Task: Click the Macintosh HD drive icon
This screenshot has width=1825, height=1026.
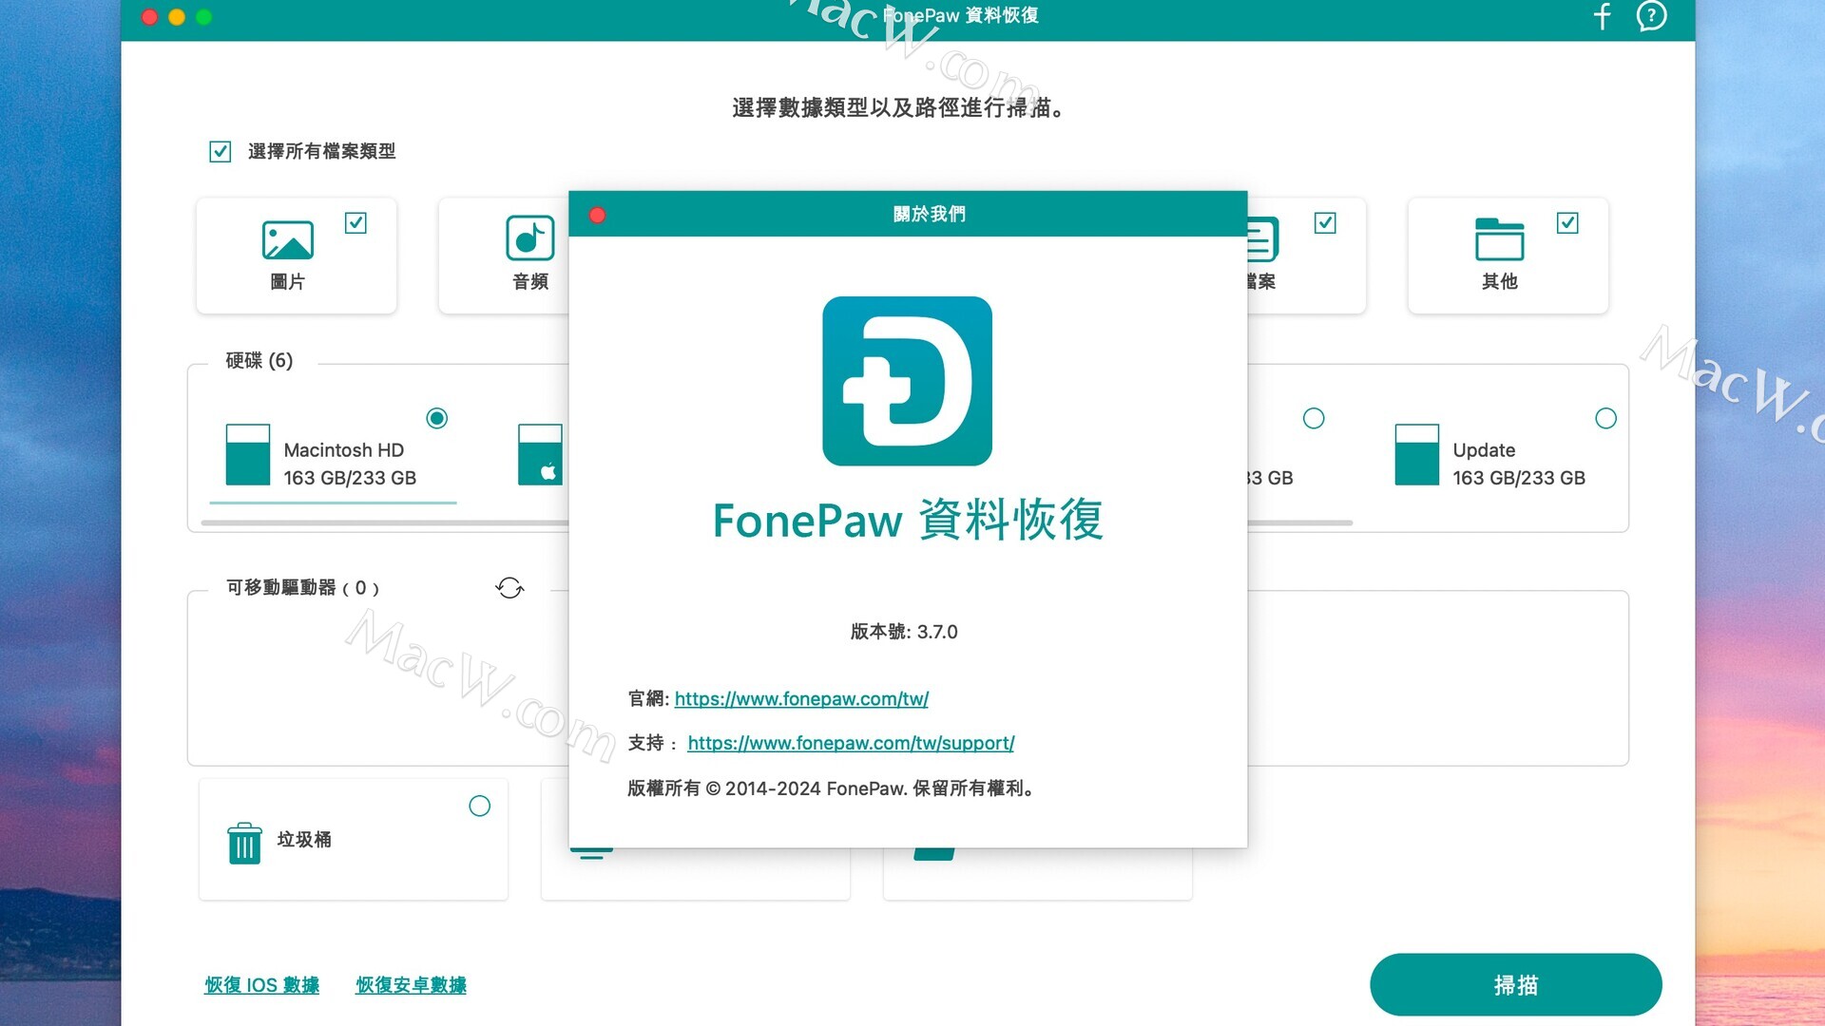Action: pos(248,455)
